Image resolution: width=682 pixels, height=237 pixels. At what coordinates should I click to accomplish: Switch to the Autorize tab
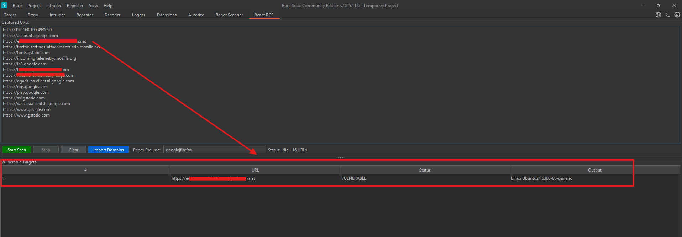click(196, 15)
